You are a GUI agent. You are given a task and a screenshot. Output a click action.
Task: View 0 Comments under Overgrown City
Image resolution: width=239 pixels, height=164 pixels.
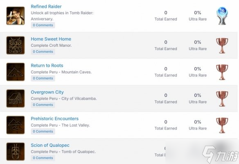coord(43,105)
